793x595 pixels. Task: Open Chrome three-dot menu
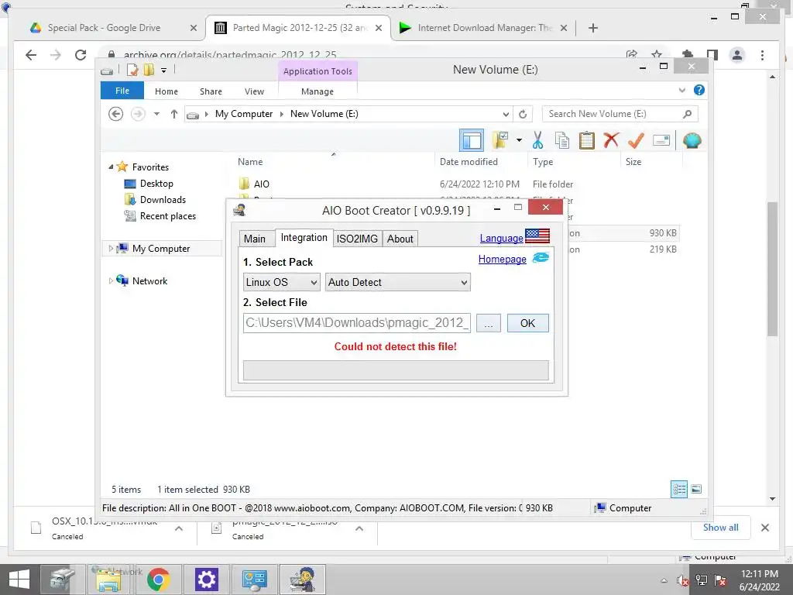tap(762, 55)
